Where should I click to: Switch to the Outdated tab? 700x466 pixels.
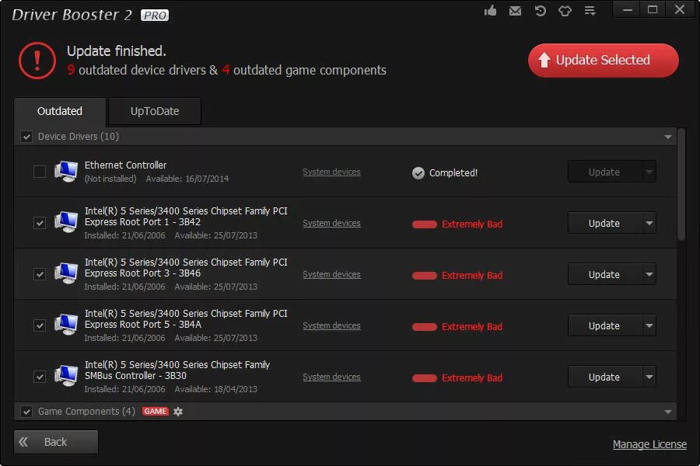[60, 112]
